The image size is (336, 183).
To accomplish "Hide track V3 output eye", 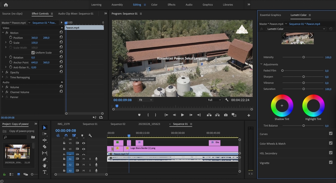I will pos(84,143).
